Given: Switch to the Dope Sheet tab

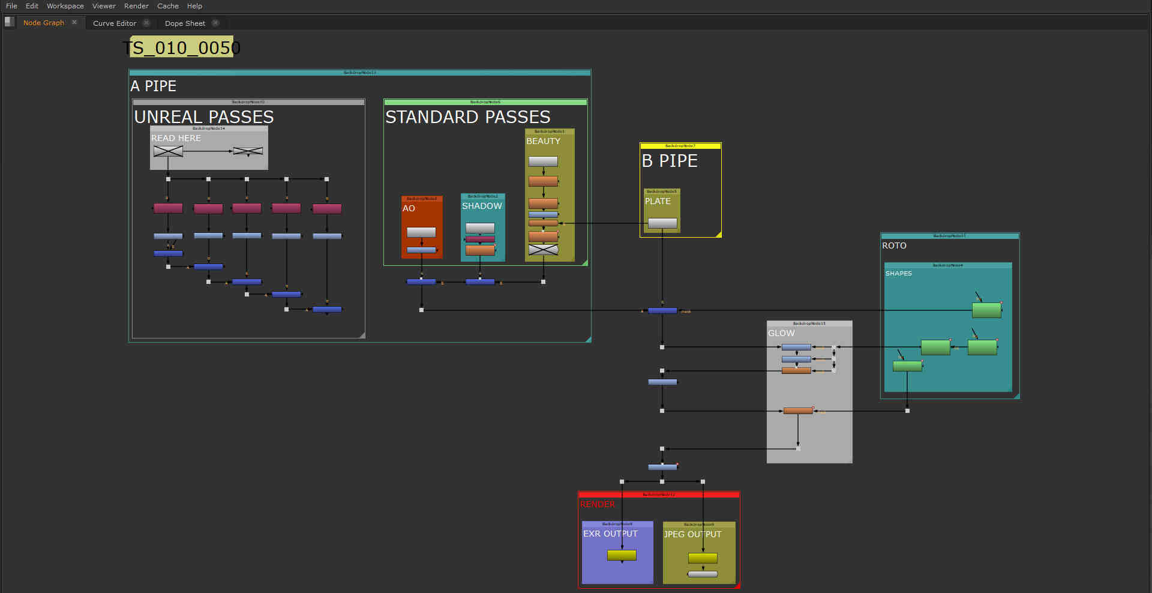Looking at the screenshot, I should point(185,23).
